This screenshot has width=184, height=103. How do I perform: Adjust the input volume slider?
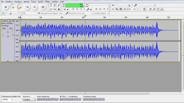[155, 5]
